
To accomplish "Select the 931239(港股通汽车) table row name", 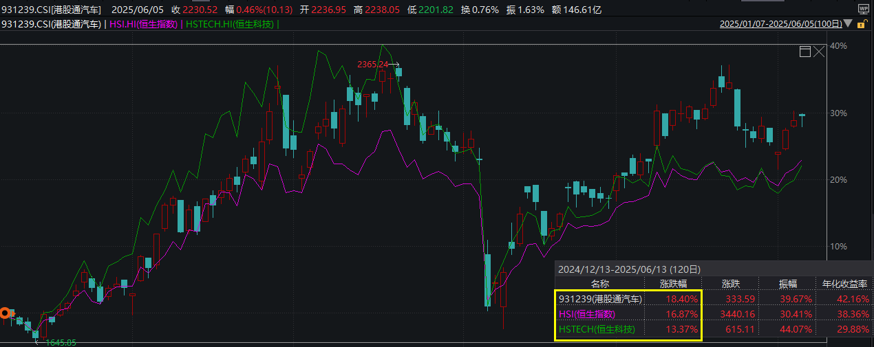I will tap(600, 299).
